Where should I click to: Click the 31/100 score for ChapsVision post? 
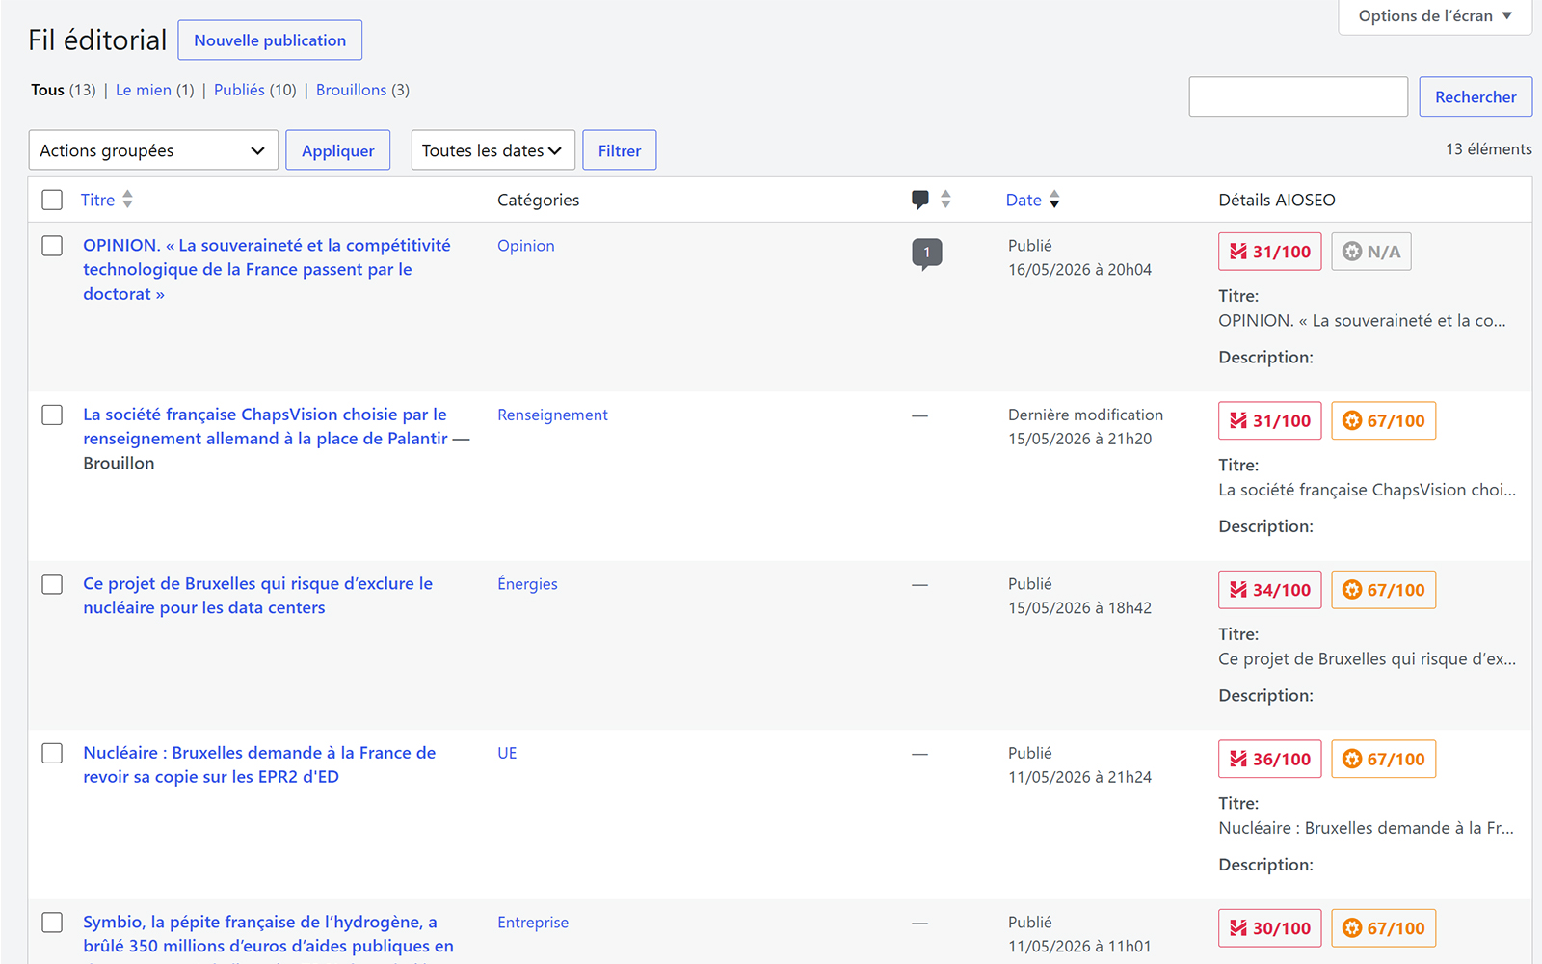1270,420
